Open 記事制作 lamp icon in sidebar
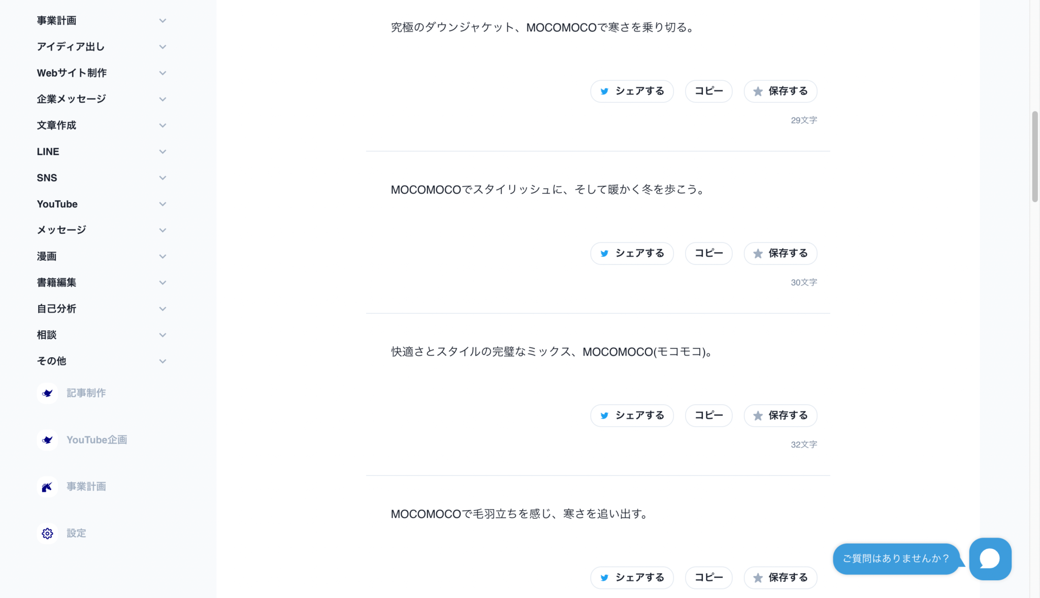This screenshot has width=1040, height=598. coord(47,393)
